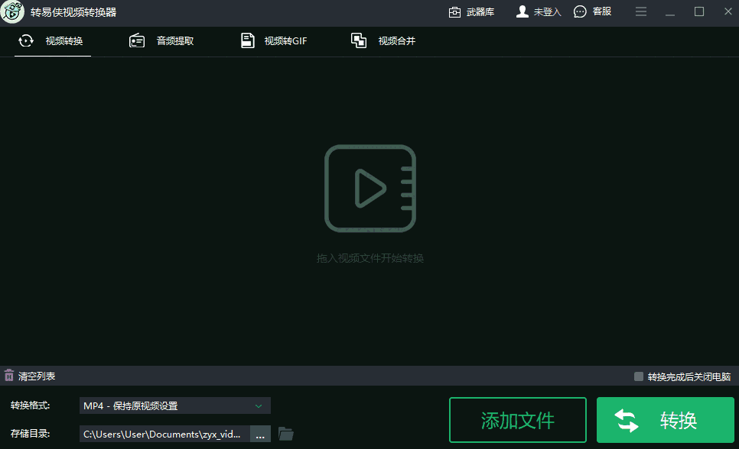
Task: Switch to the 视频转换 tab
Action: 52,40
